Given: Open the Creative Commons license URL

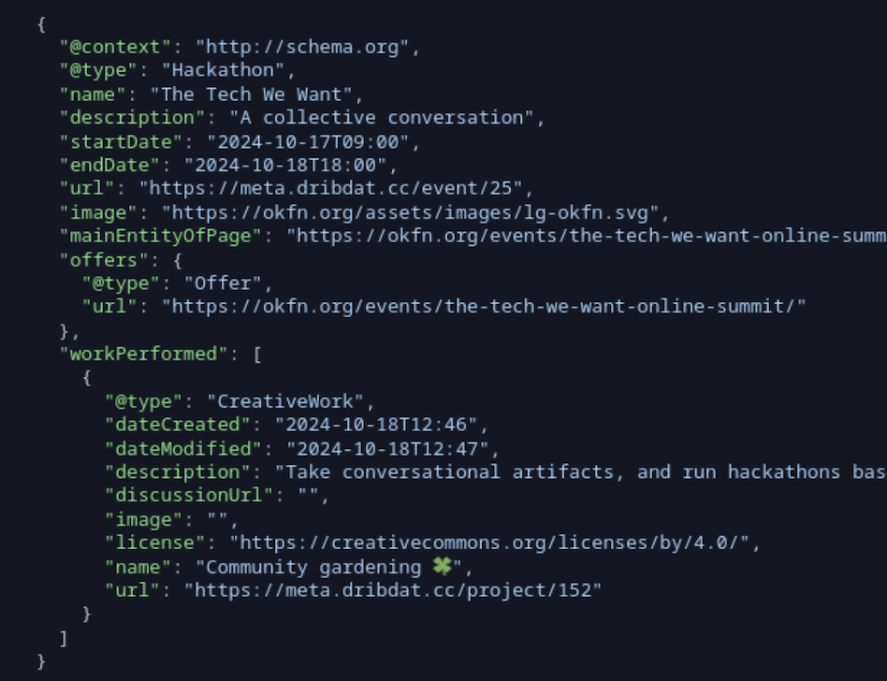Looking at the screenshot, I should click(496, 543).
